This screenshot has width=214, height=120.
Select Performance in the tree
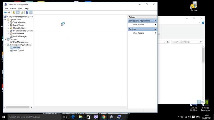coord(19,34)
